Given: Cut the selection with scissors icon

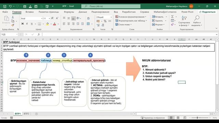Looking at the screenshot, I should click(x=13, y=17).
